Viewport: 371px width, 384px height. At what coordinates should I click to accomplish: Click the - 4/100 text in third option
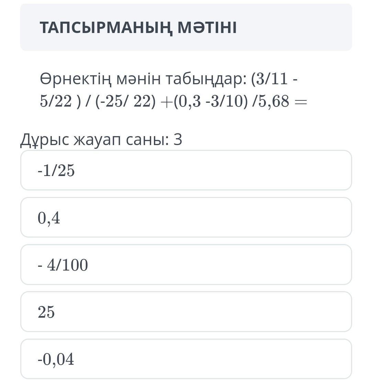point(63,265)
